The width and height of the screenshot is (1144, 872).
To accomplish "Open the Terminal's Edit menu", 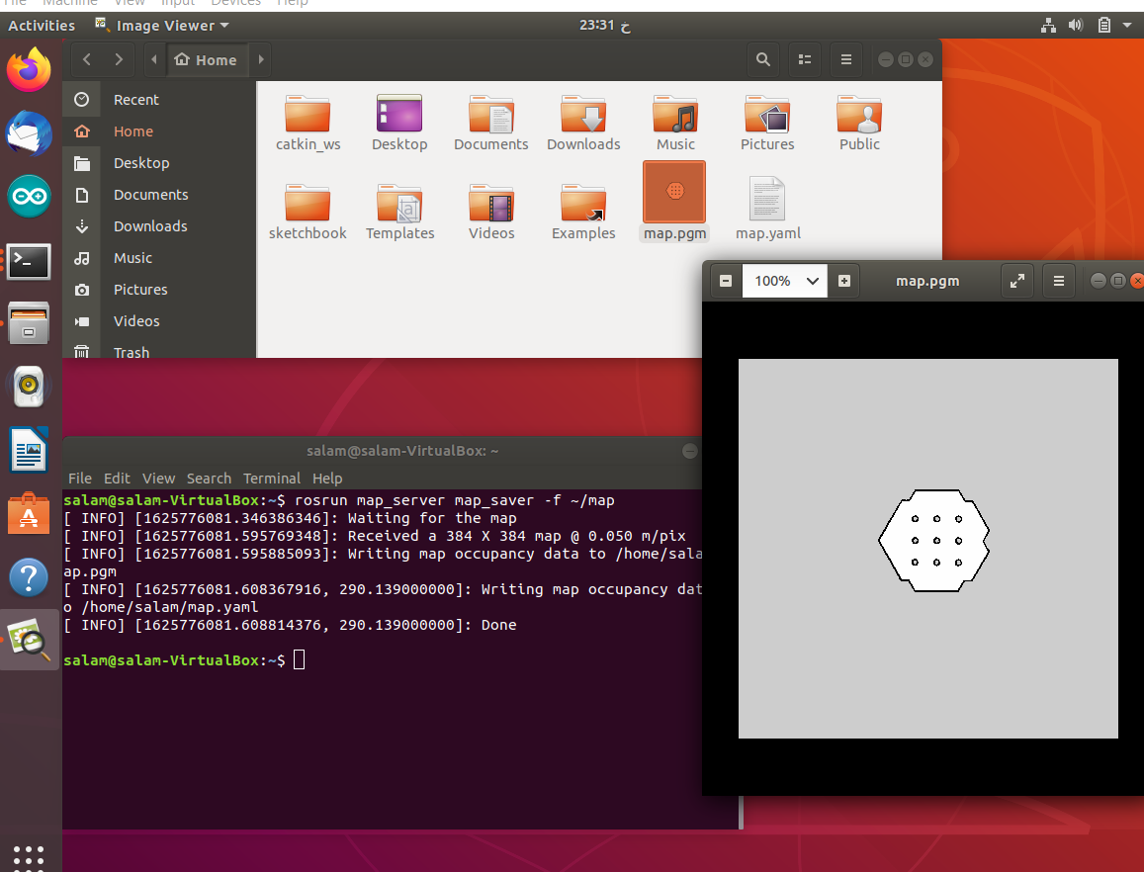I will [x=117, y=478].
